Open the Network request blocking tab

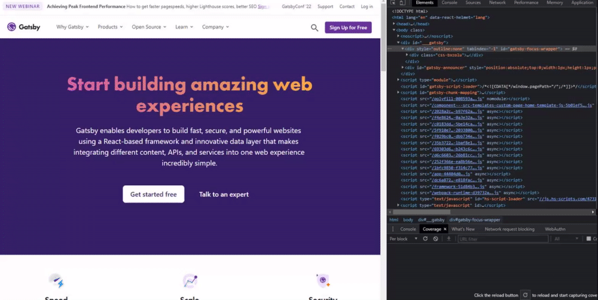[509, 229]
